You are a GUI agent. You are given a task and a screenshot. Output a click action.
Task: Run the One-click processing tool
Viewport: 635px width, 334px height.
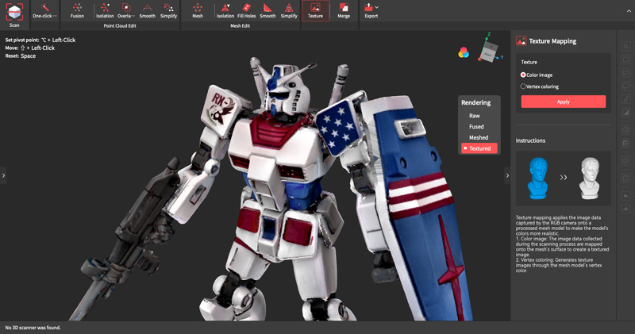coord(44,11)
